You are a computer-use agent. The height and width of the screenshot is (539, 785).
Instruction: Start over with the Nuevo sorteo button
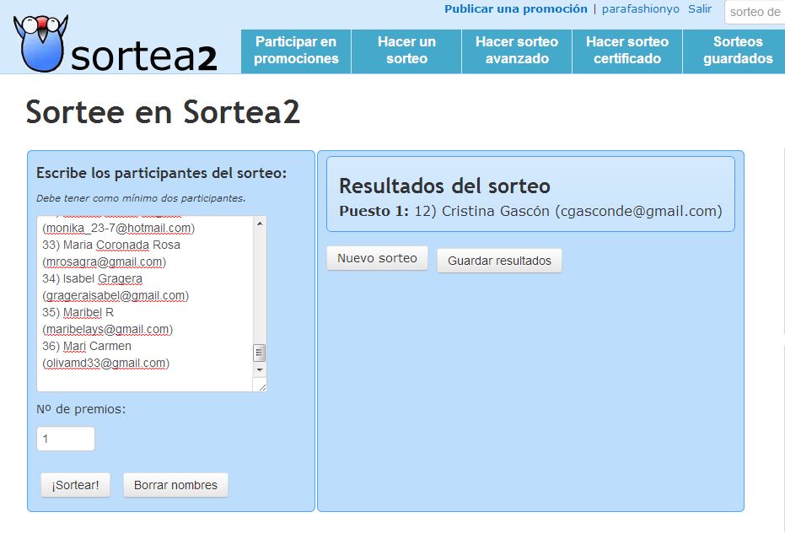tap(377, 258)
